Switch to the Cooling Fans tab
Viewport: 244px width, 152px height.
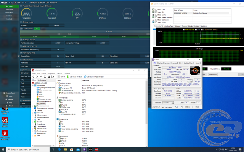pyautogui.click(x=169, y=26)
